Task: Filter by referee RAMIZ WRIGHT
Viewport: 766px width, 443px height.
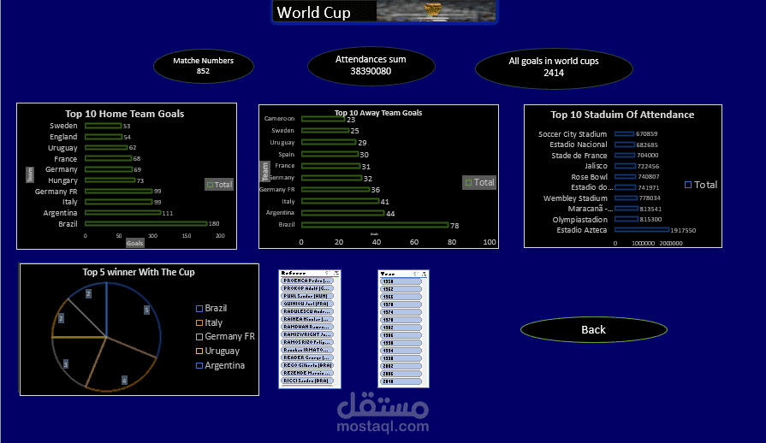Action: [306, 334]
